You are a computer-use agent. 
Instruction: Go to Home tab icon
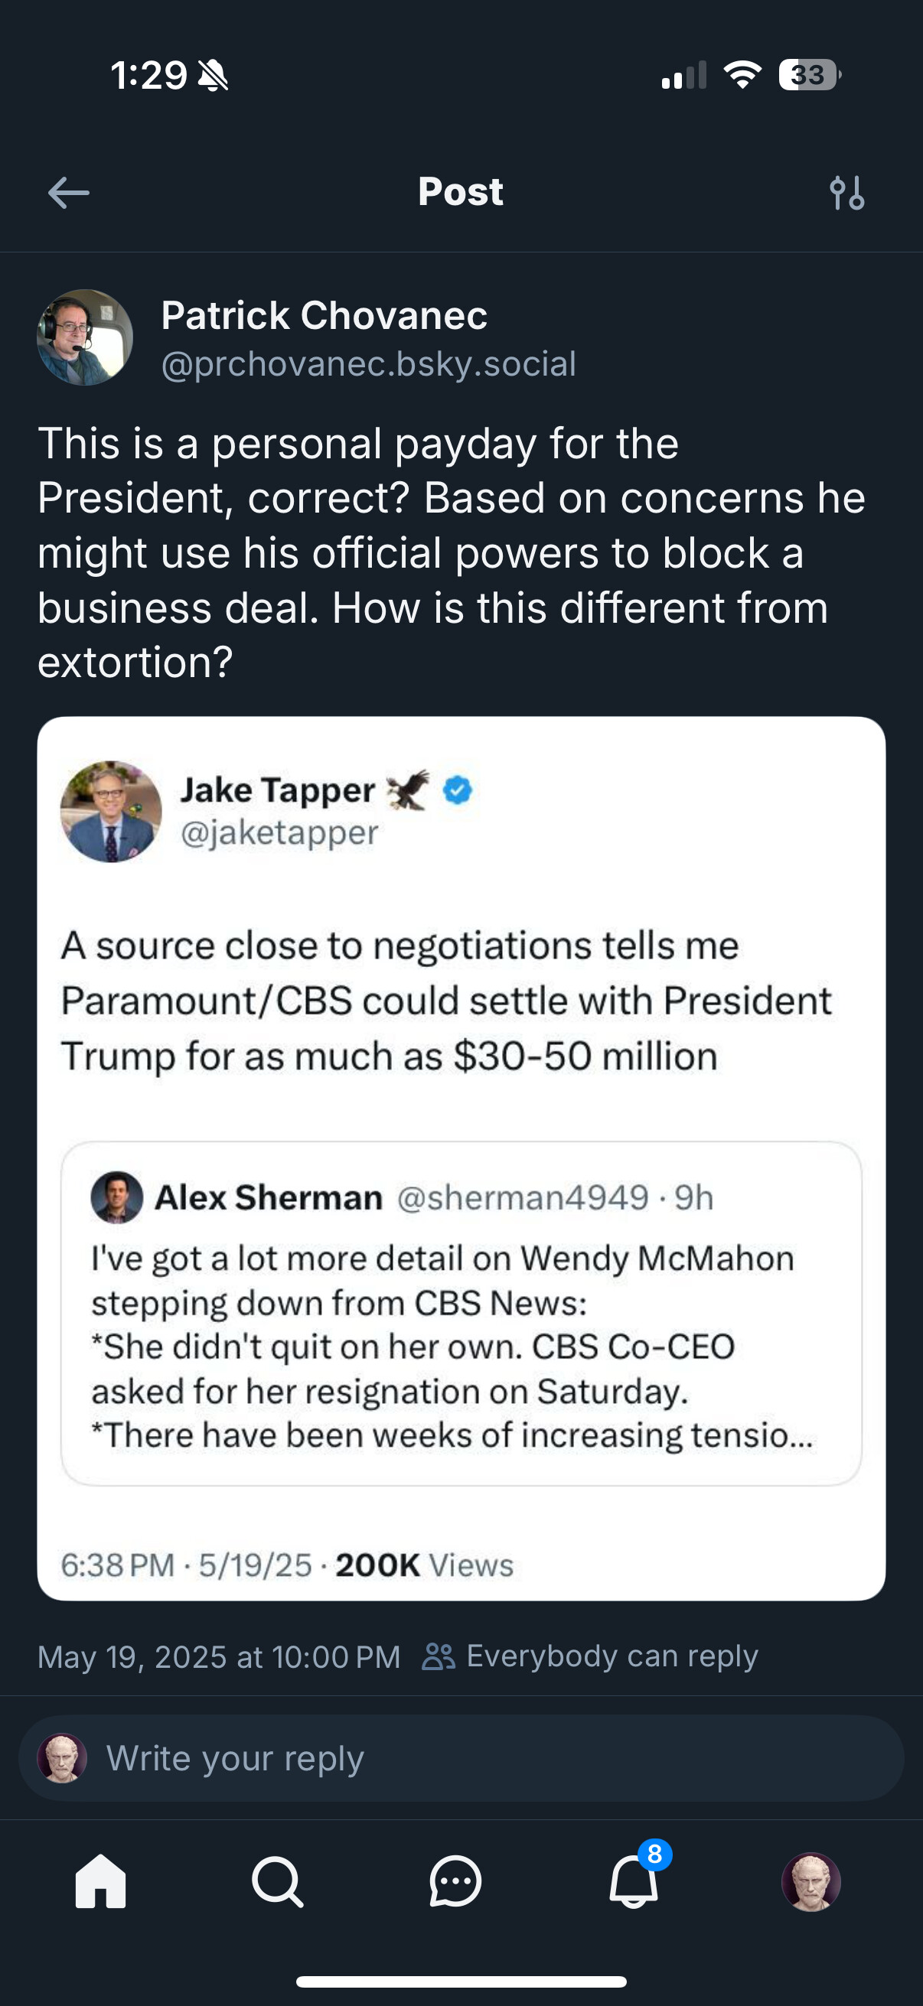point(100,1881)
